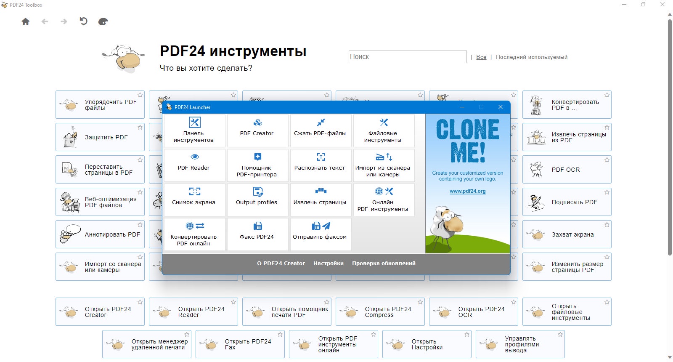The width and height of the screenshot is (673, 362).
Task: Click Открыть PDF24 Creator tile
Action: tap(100, 312)
